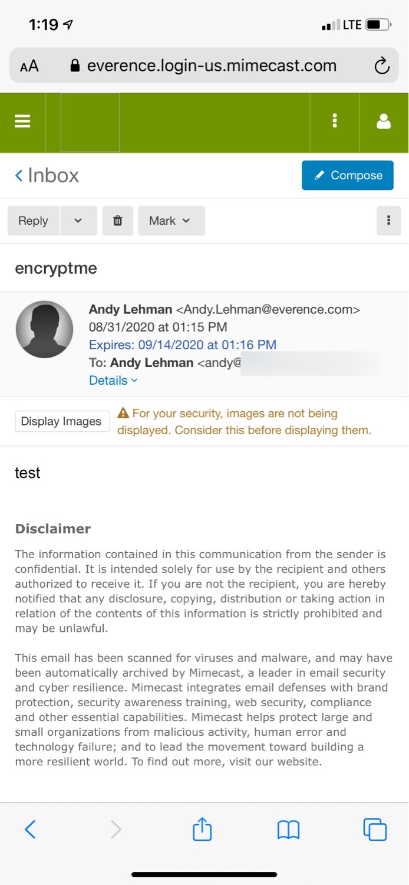Reload the page in Safari address bar
This screenshot has width=409, height=885.
click(x=382, y=65)
